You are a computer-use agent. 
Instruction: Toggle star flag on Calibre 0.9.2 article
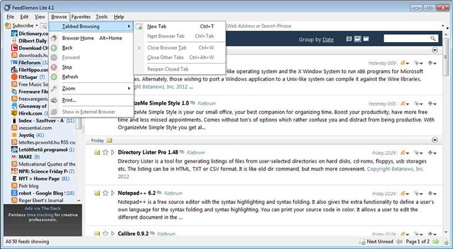point(105,234)
